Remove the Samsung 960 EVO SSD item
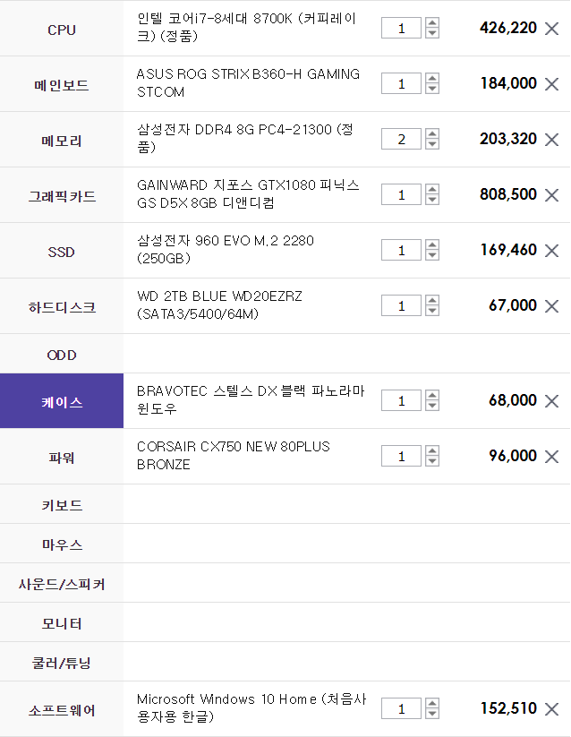The height and width of the screenshot is (737, 571). 551,251
